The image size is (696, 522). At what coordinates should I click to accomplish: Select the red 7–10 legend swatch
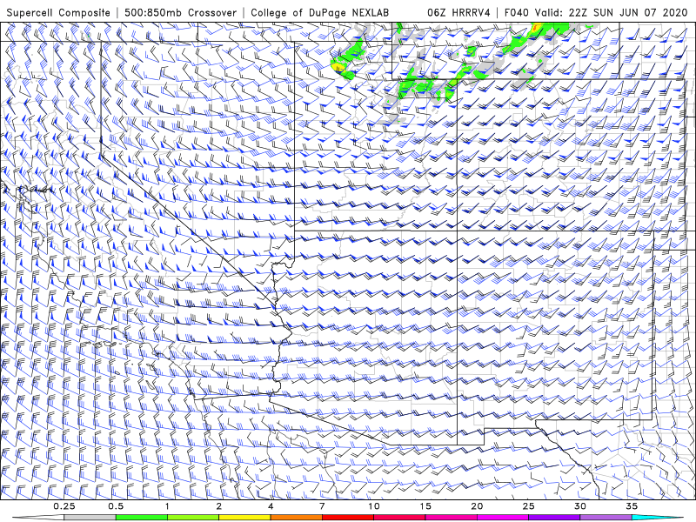(347, 518)
